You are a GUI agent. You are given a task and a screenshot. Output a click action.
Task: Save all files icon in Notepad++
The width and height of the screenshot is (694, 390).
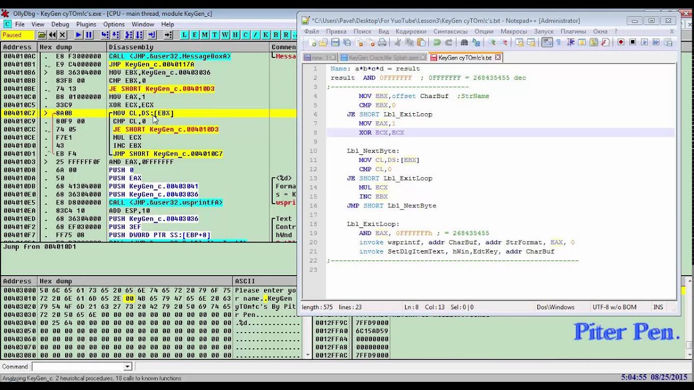(x=347, y=42)
